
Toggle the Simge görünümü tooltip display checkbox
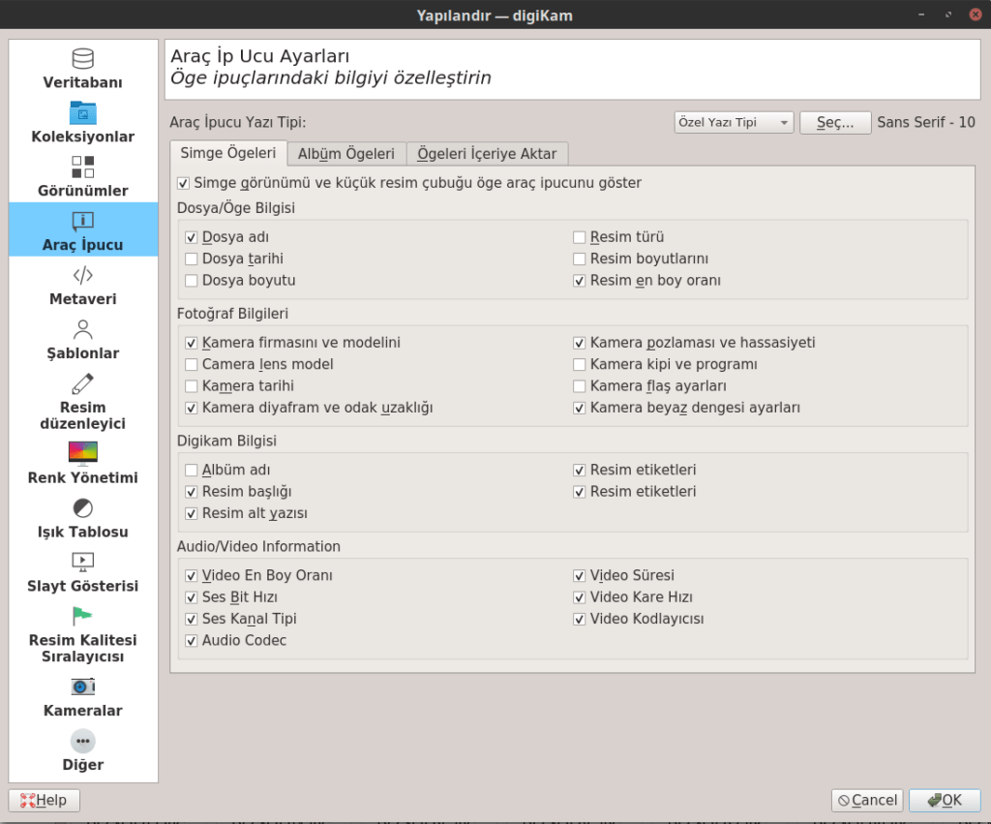click(183, 183)
